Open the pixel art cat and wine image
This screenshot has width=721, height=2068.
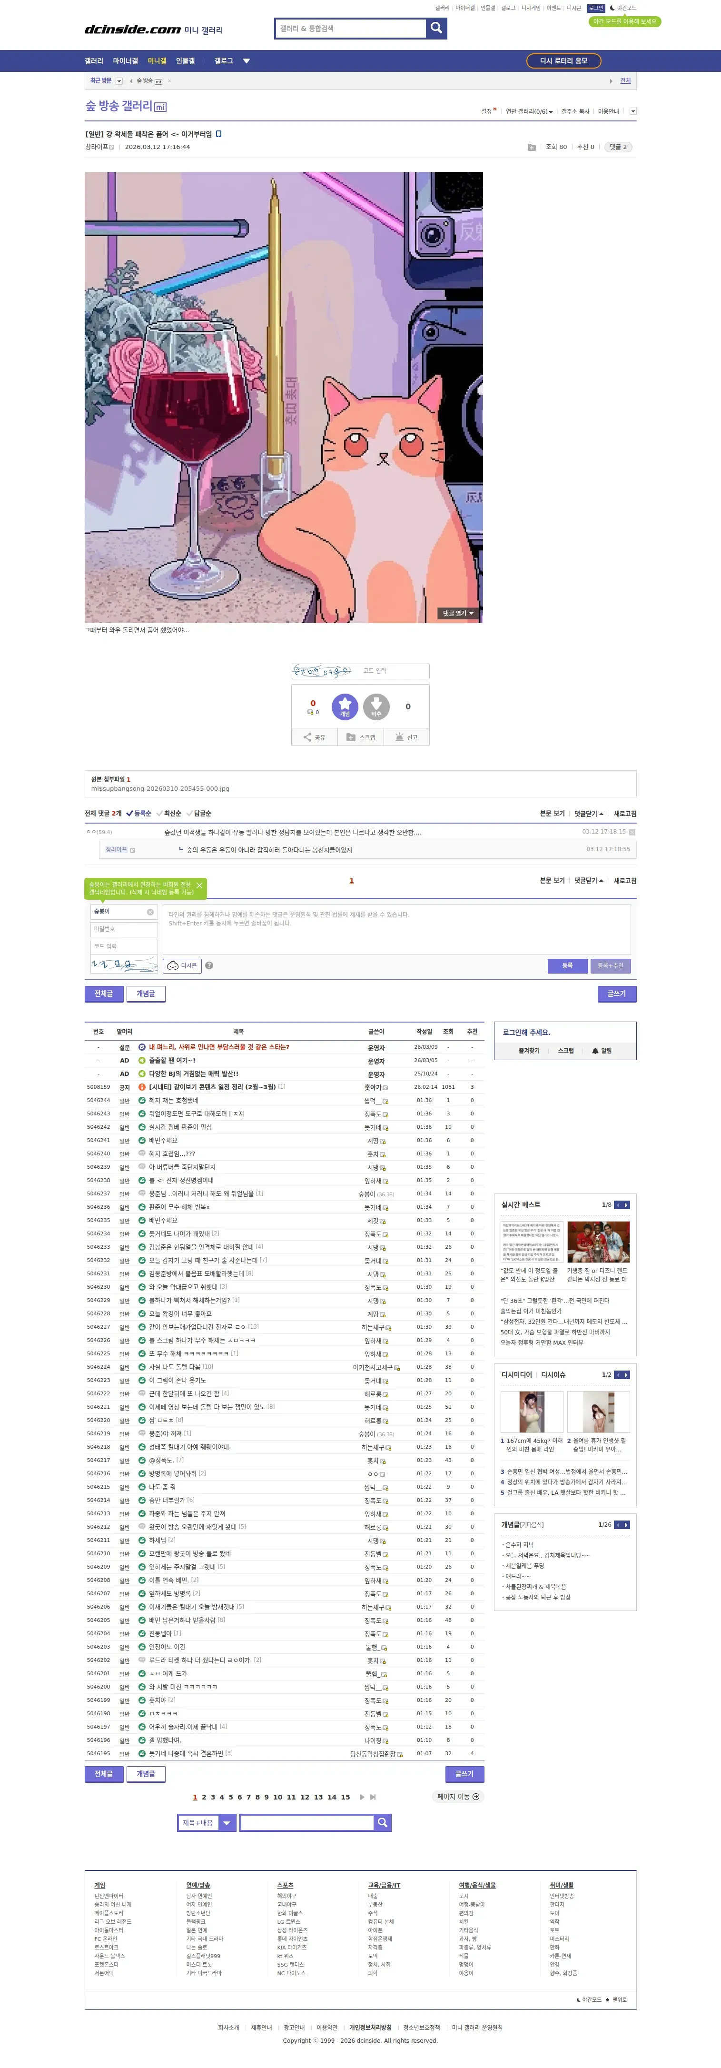(284, 398)
